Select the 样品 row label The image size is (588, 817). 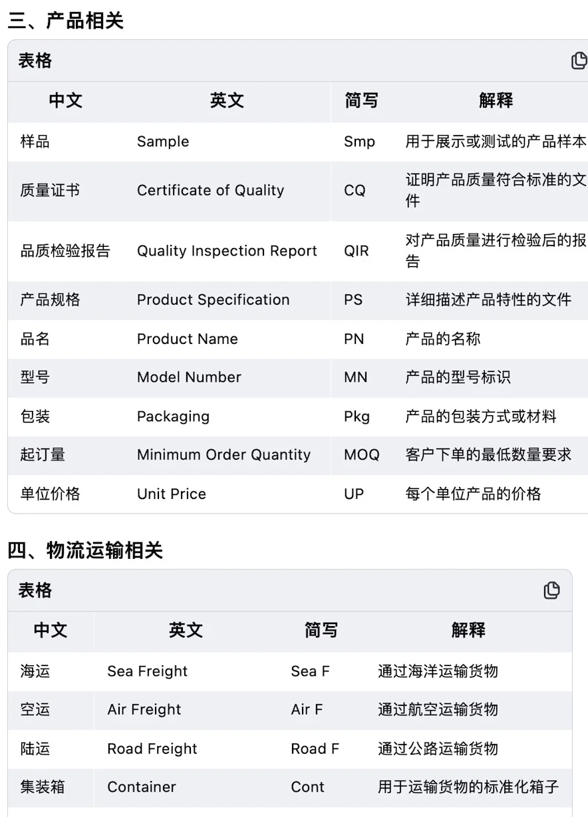[35, 142]
